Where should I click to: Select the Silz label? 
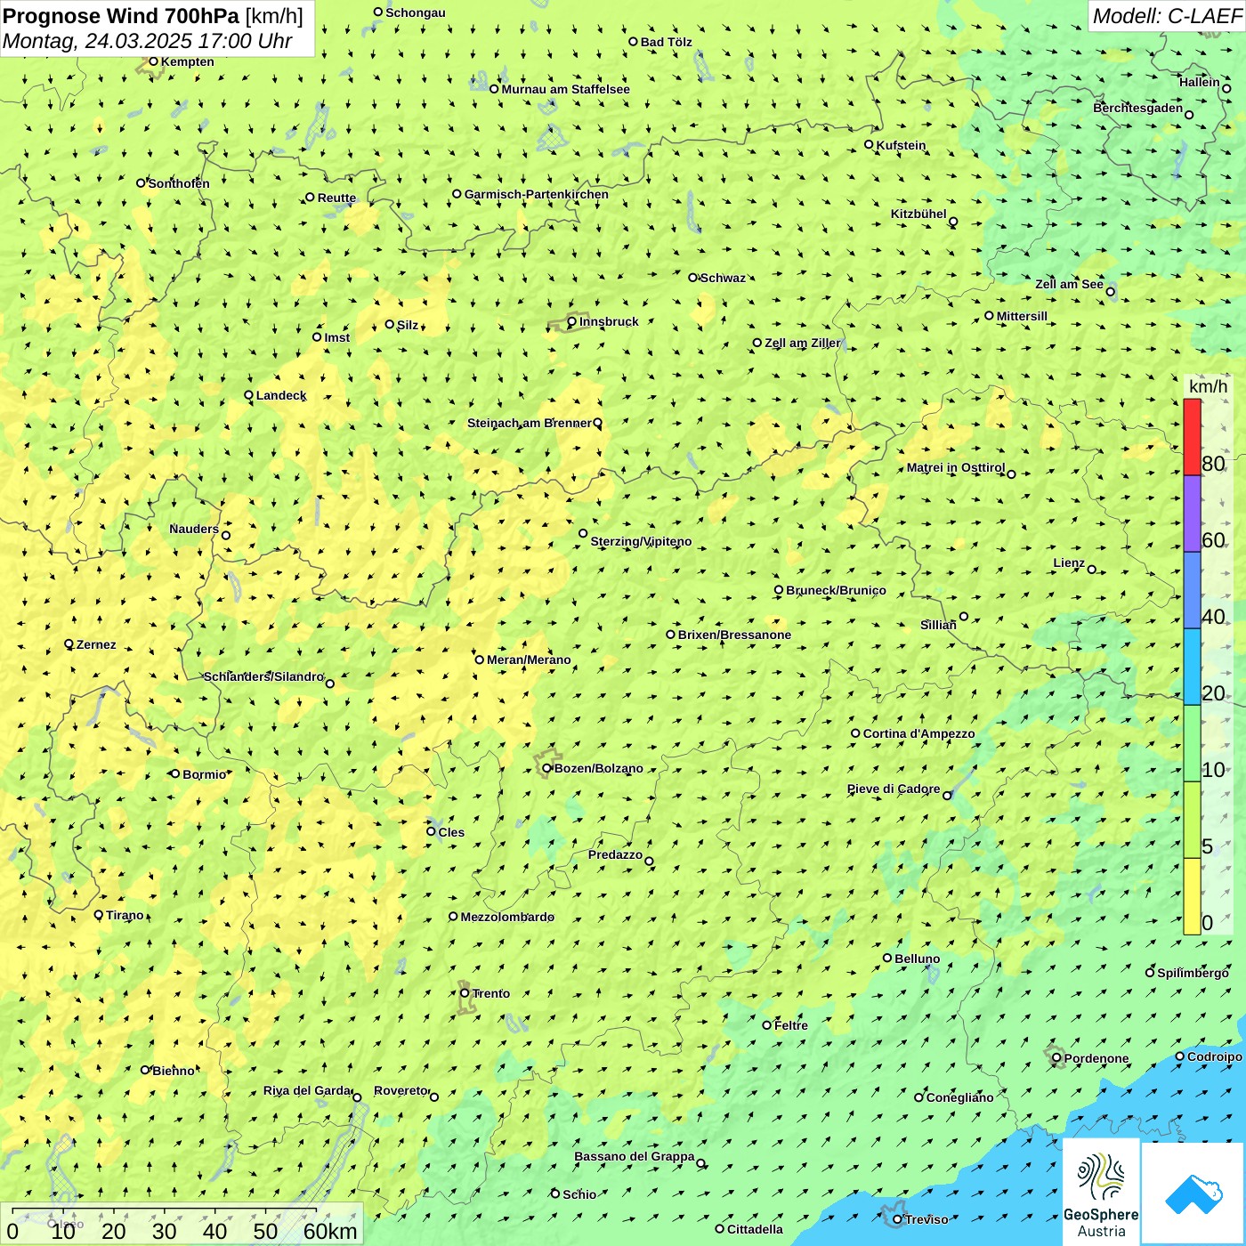pyautogui.click(x=408, y=325)
